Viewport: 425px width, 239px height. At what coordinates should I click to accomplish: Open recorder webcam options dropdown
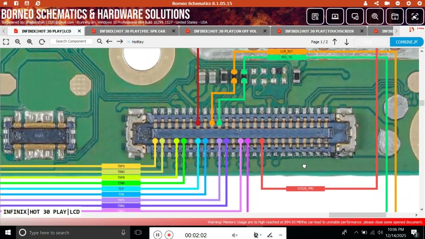[260, 235]
